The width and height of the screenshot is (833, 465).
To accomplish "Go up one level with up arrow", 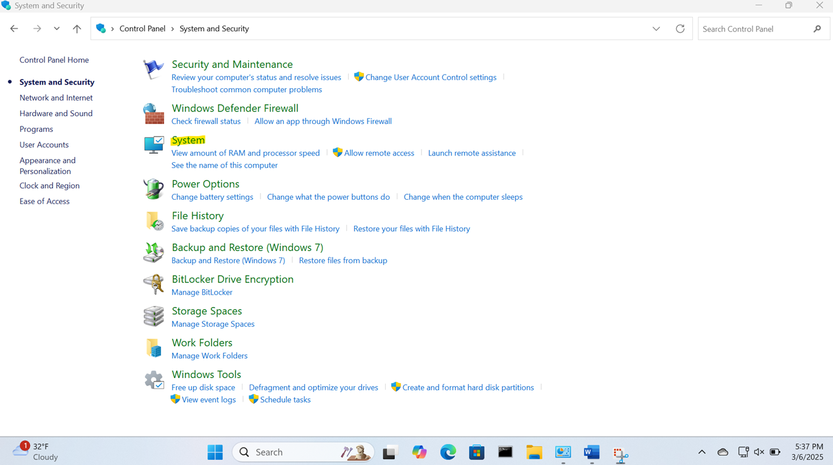I will 77,29.
